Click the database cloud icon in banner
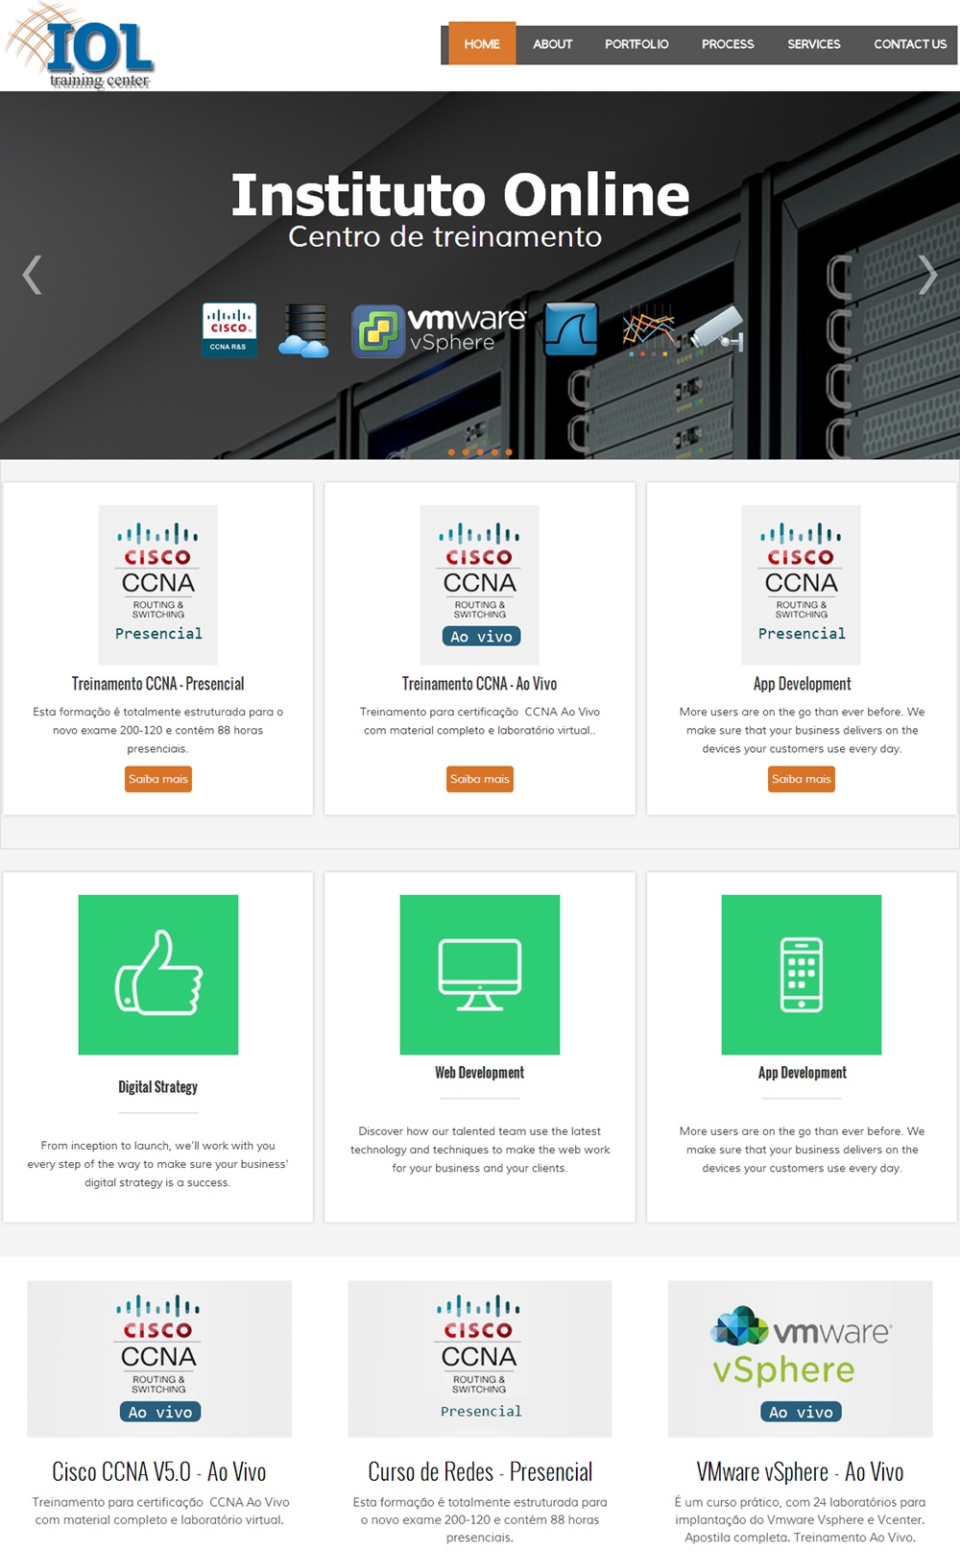The height and width of the screenshot is (1552, 960). coord(303,330)
